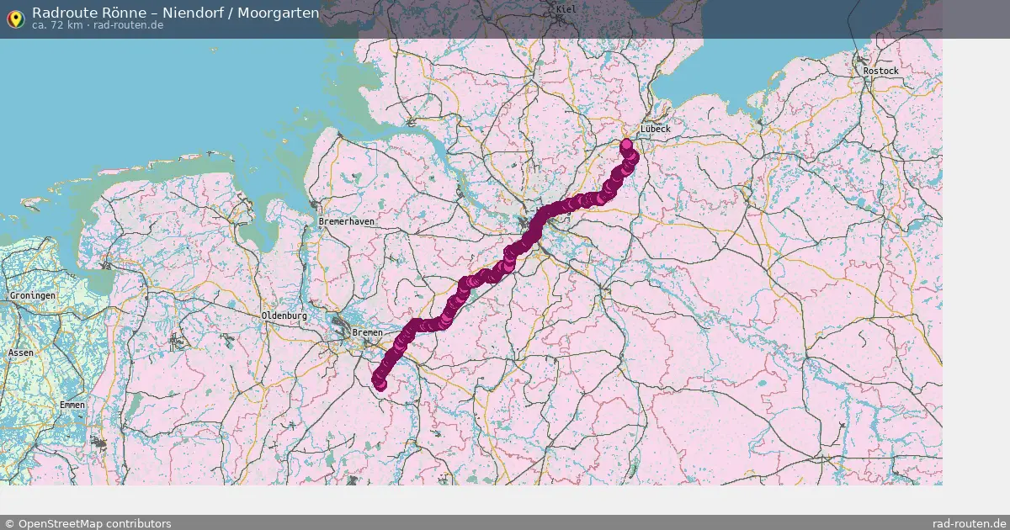Viewport: 1010px width, 530px height.
Task: Click the Rostock city label
Action: click(x=881, y=71)
